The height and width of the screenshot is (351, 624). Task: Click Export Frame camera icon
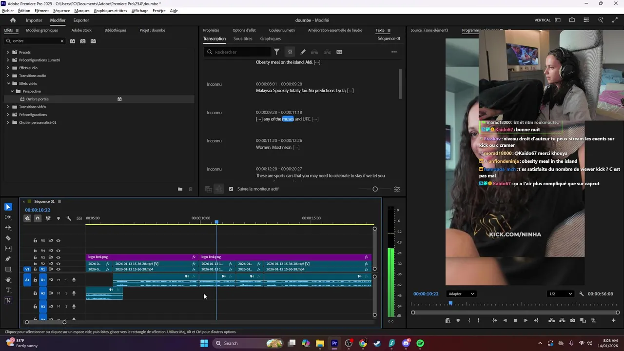(572, 320)
